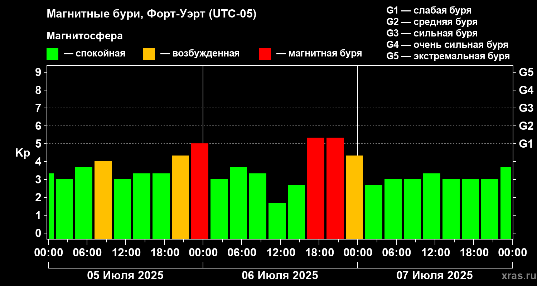The height and width of the screenshot is (286, 537).
Task: Click the '07 Июля 2025' date label
Action: (435, 276)
